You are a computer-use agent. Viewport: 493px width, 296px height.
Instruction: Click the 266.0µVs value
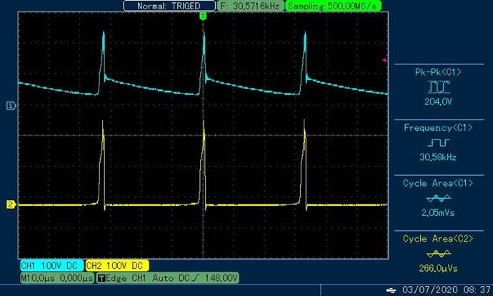438,268
